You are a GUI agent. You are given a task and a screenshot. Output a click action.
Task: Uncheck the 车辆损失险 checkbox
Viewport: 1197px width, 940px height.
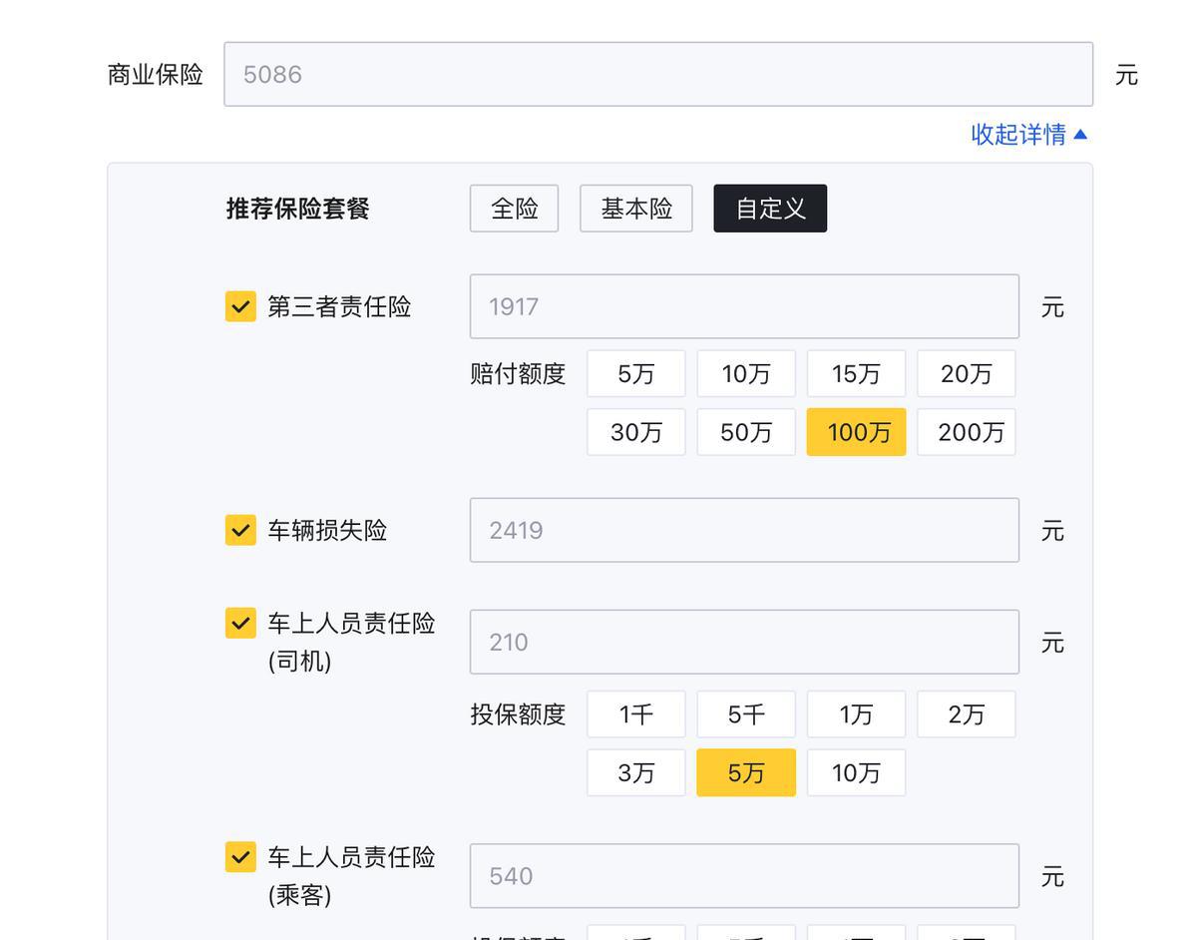pyautogui.click(x=240, y=530)
